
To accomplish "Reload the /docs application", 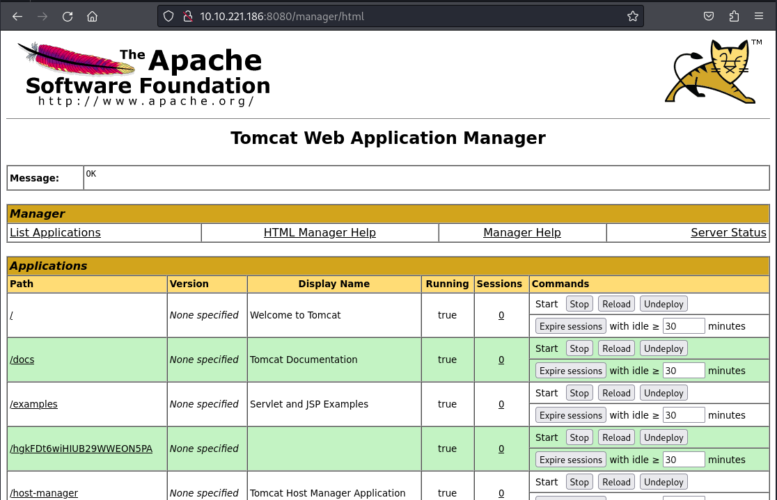I will pyautogui.click(x=616, y=348).
